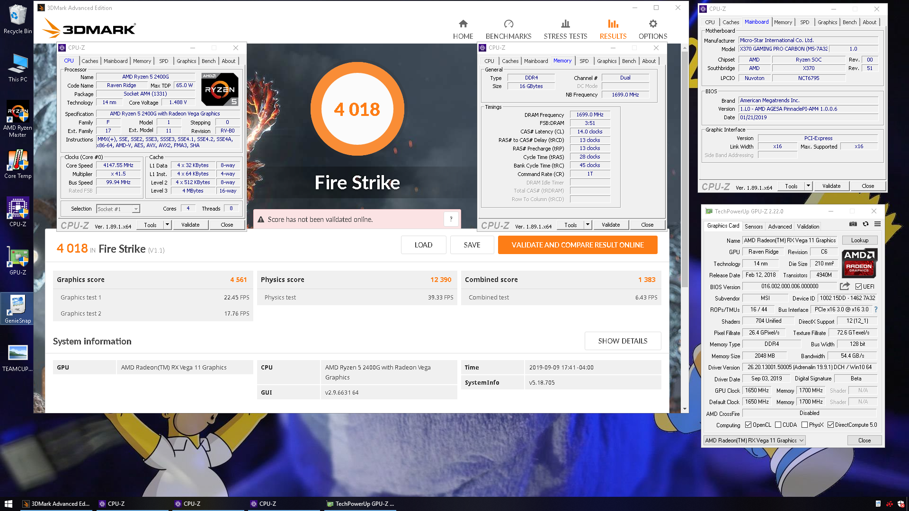Viewport: 909px width, 511px height.
Task: Click the Combined score value 1 383
Action: pos(647,280)
